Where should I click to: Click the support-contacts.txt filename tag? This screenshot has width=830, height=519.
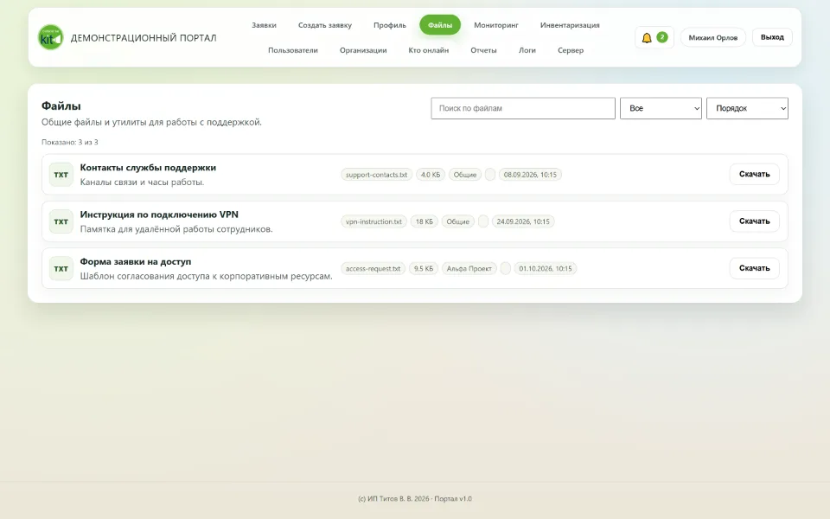[376, 175]
